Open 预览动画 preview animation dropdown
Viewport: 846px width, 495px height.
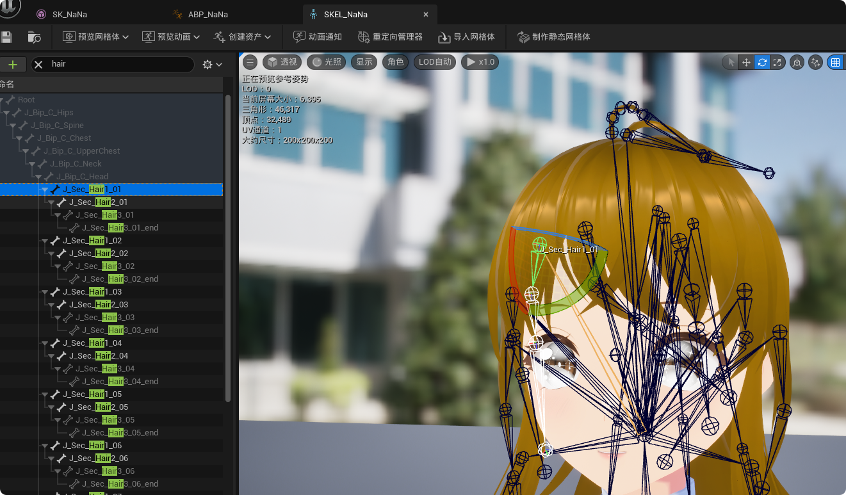click(171, 37)
